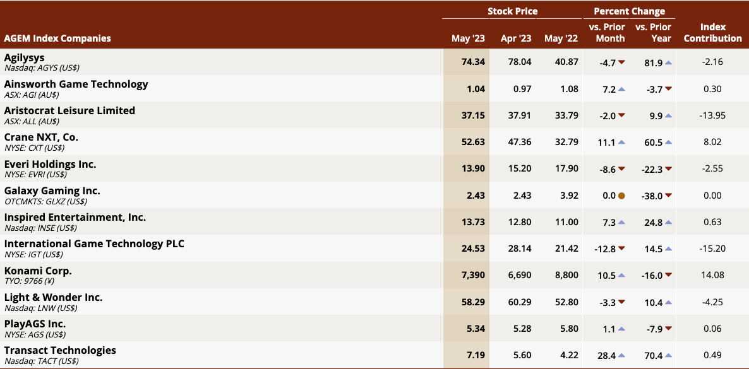749x369 pixels.
Task: Click the down arrow beside Everi Holdings -22.3
Action: click(668, 168)
